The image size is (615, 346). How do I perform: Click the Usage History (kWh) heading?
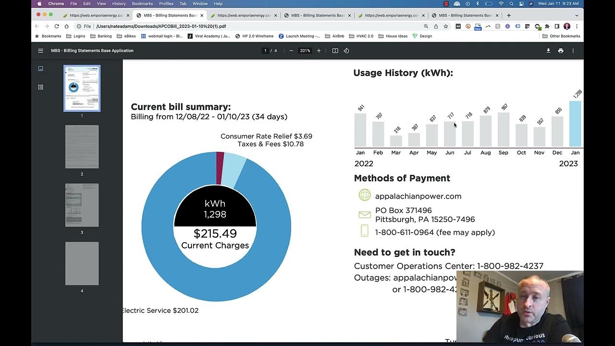(x=403, y=73)
